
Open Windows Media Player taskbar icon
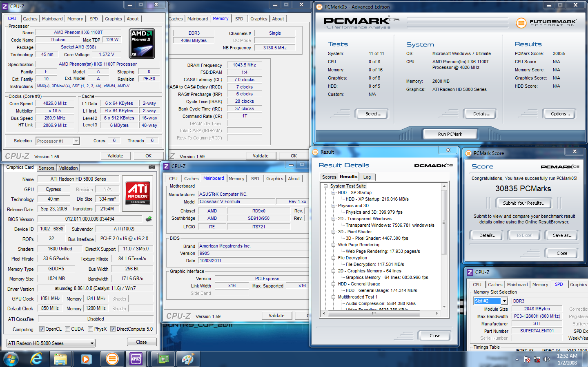point(86,359)
